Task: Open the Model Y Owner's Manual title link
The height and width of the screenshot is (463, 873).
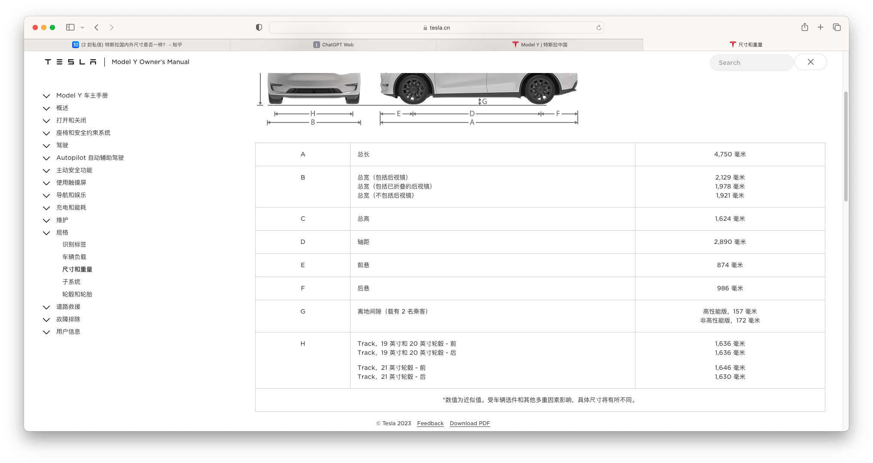Action: tap(150, 62)
